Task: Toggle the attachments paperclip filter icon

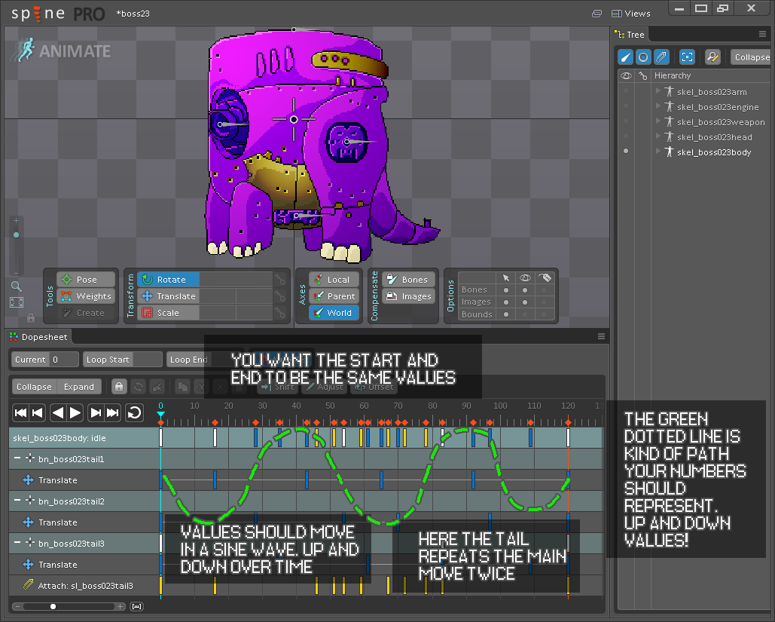Action: coord(661,57)
